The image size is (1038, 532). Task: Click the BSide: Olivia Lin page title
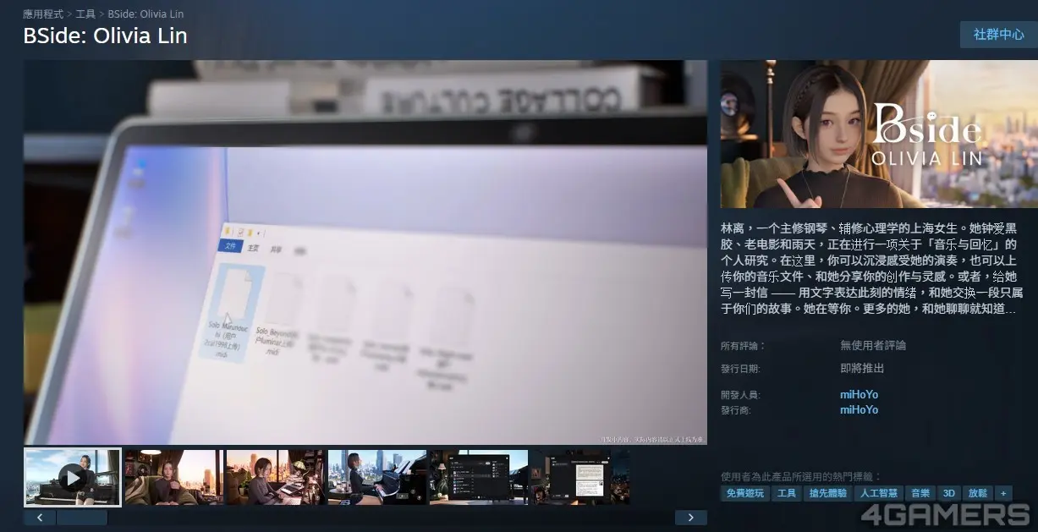[x=106, y=36]
